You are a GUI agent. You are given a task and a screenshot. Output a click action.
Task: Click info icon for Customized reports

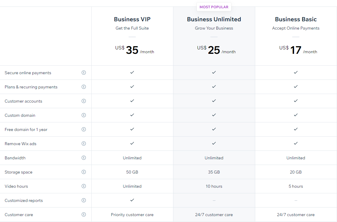tap(84, 200)
